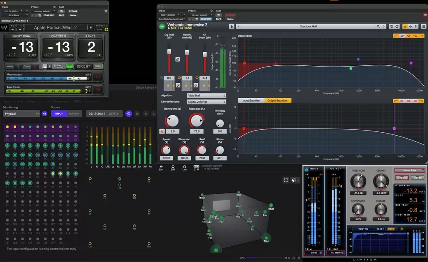Click the purple 48 sample-rate badge
Viewport: 428px width, 262px height.
pyautogui.click(x=45, y=114)
